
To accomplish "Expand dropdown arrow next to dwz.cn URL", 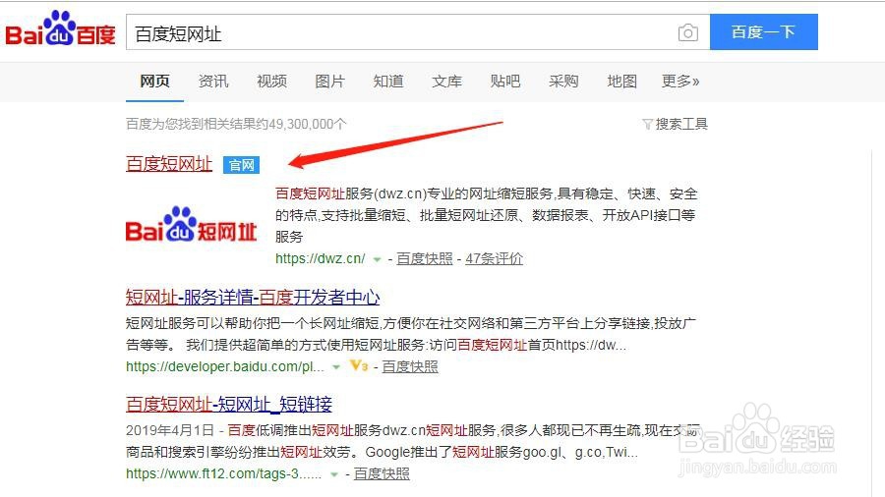I will (377, 259).
